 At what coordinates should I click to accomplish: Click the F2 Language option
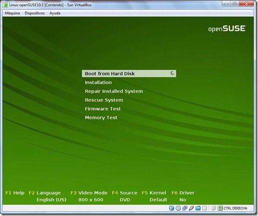[45, 193]
